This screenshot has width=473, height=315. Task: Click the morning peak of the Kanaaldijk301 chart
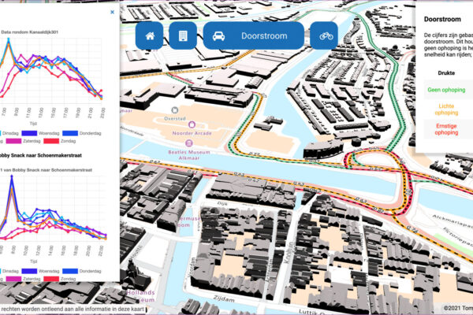tap(9, 40)
